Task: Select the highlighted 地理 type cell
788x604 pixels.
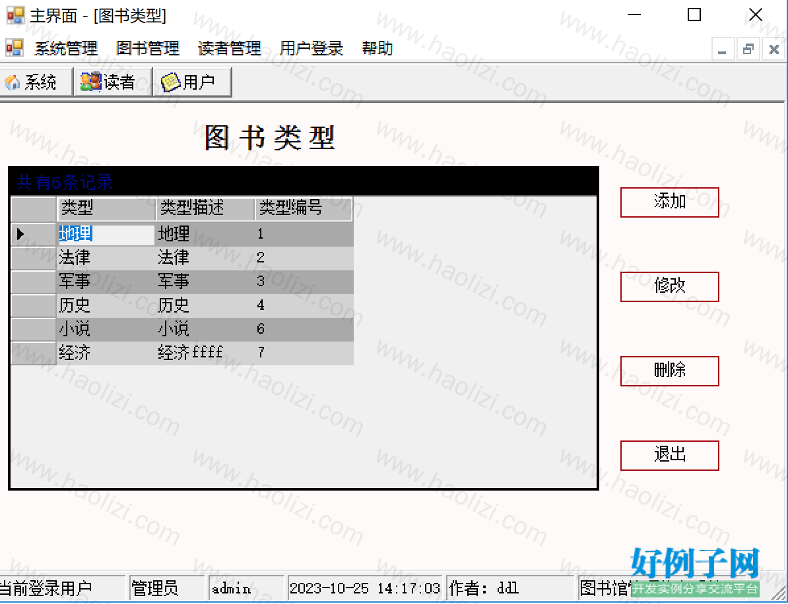Action: 106,234
